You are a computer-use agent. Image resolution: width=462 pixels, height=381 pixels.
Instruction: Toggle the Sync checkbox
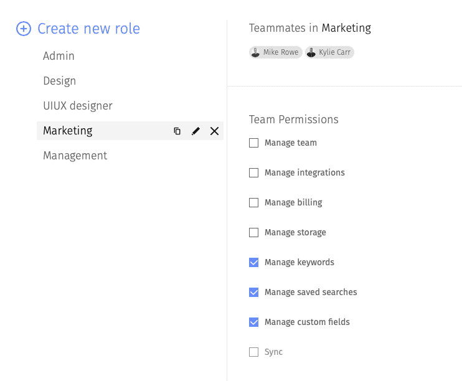(253, 352)
